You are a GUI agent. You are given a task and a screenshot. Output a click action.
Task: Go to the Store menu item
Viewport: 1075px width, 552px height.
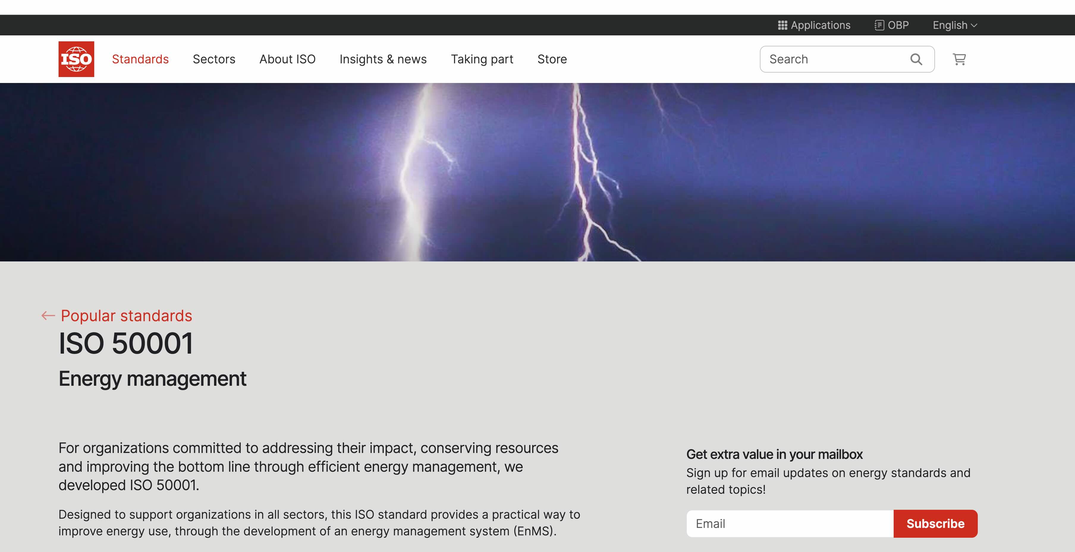pyautogui.click(x=552, y=59)
